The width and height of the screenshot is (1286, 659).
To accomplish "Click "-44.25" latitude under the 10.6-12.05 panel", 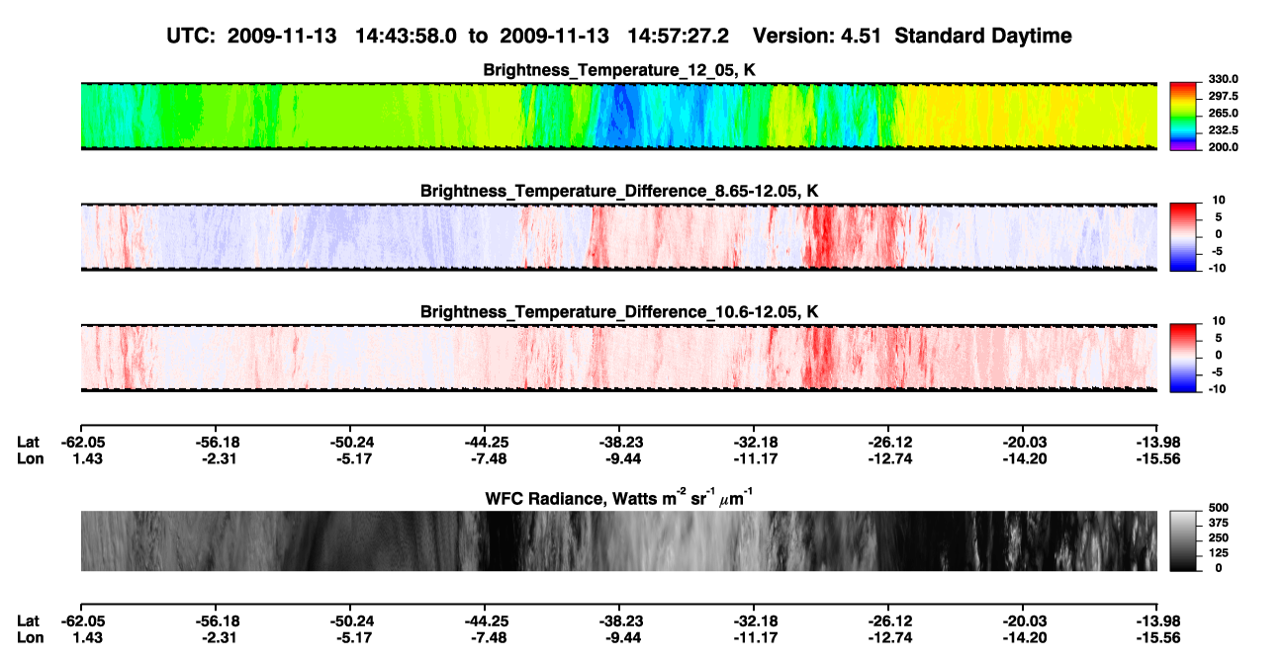I will click(485, 442).
